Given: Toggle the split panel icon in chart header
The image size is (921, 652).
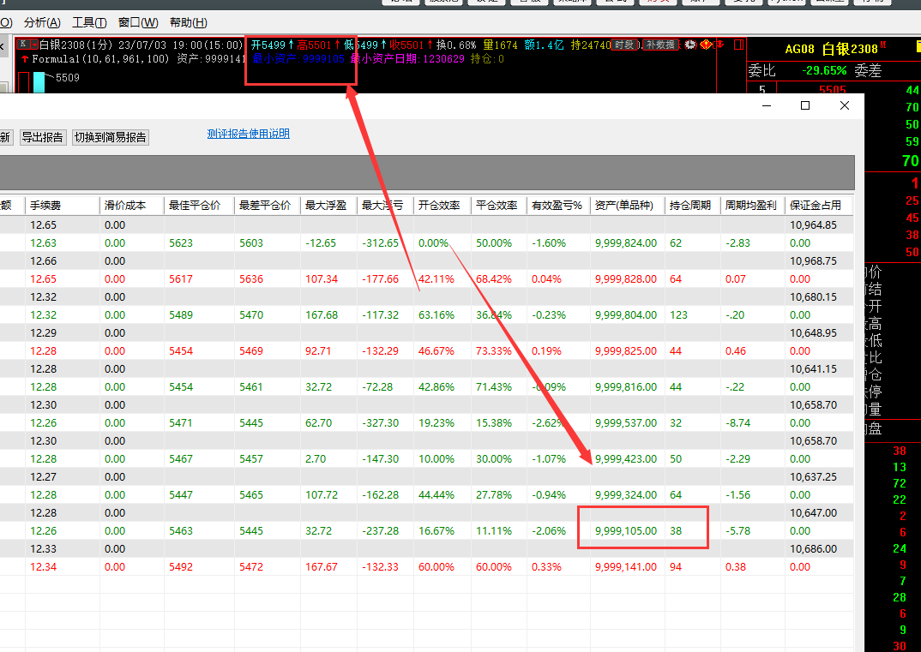Looking at the screenshot, I should (739, 45).
